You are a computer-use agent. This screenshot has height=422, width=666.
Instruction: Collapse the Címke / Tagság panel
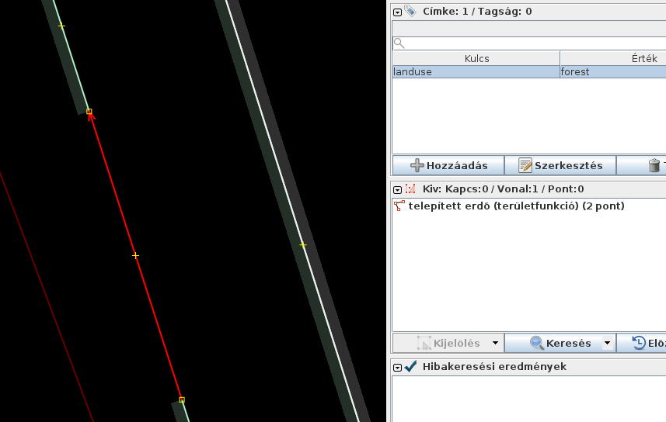397,12
